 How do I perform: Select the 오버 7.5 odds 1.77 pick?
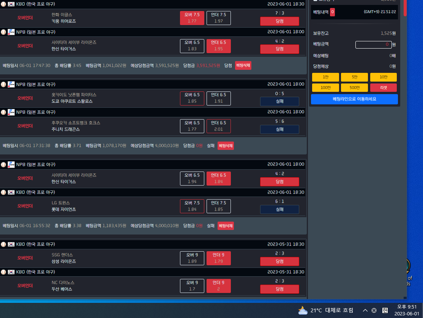click(192, 18)
